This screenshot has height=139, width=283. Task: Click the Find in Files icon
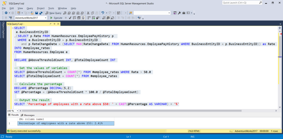[131, 13]
